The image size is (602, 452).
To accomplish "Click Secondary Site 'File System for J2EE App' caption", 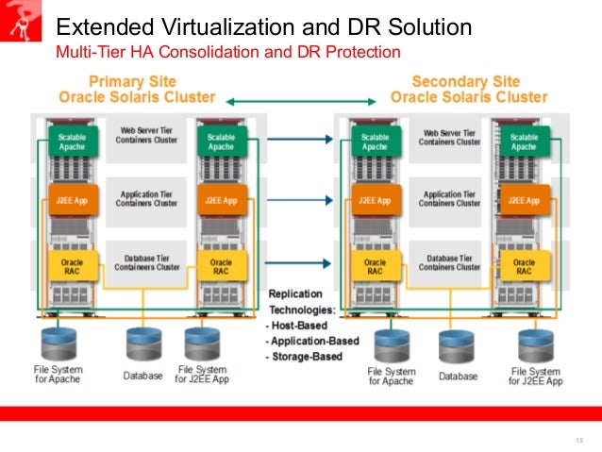I will coord(536,377).
